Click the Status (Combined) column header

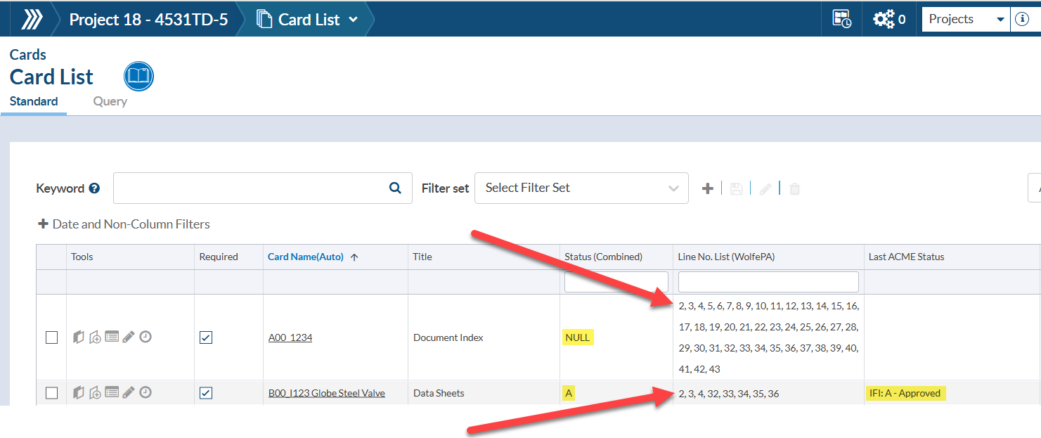tap(603, 257)
